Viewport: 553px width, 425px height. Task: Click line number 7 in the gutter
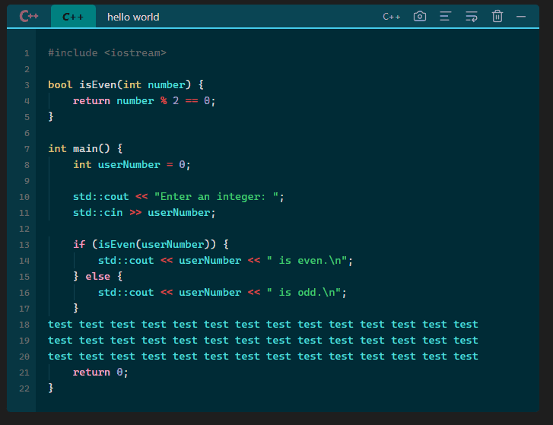tap(27, 149)
